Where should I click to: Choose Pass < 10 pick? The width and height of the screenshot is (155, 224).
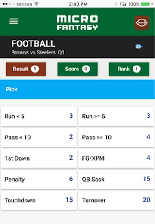point(39,137)
